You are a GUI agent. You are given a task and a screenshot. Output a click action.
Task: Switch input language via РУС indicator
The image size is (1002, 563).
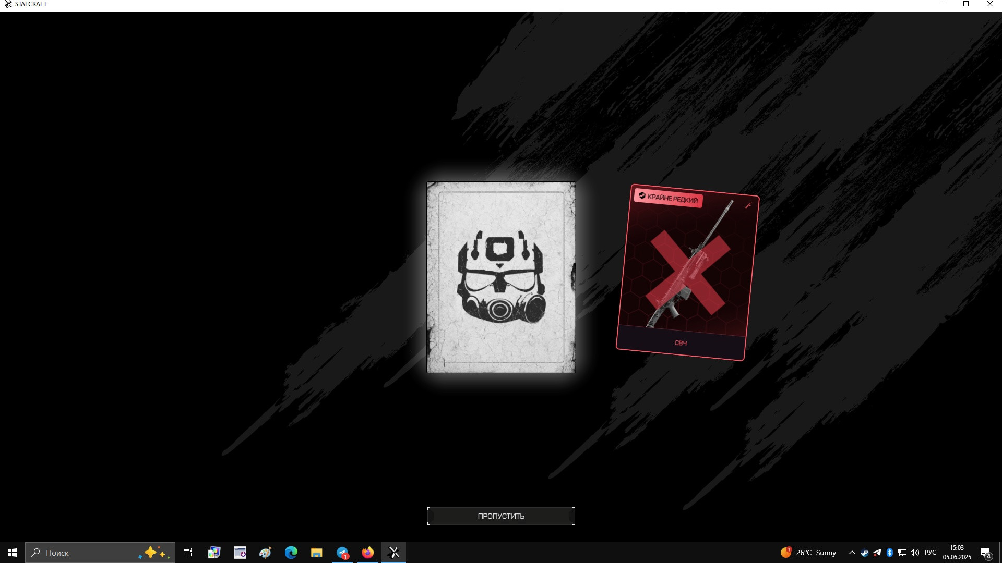click(930, 553)
